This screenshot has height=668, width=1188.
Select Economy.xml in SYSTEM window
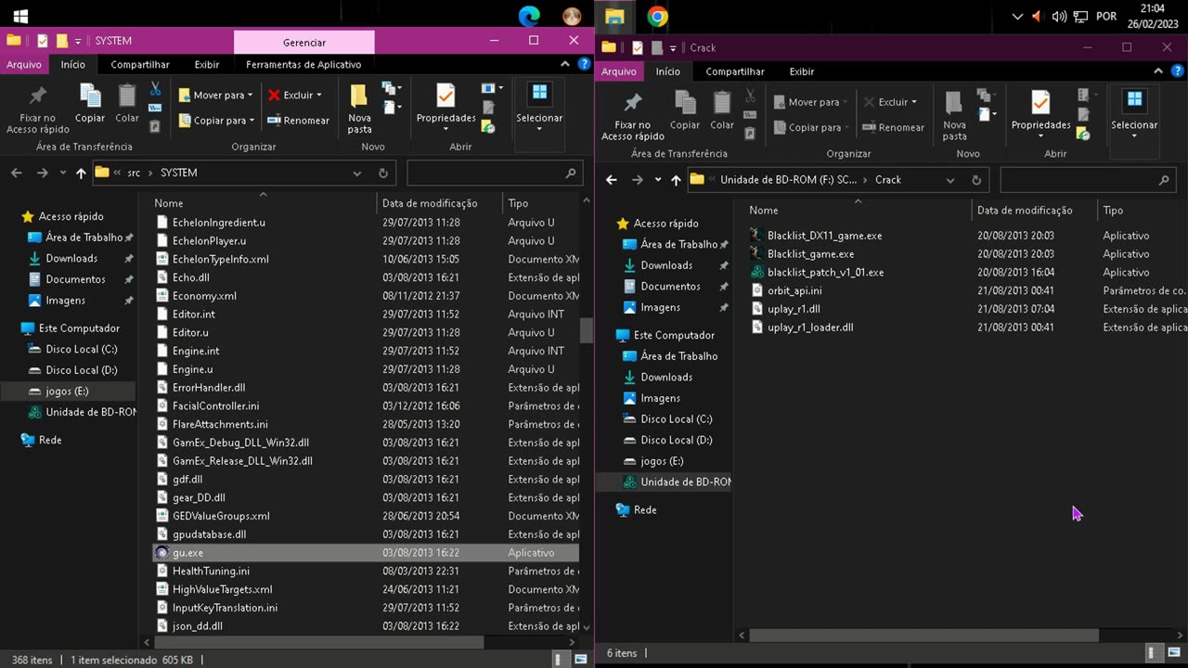click(x=204, y=296)
